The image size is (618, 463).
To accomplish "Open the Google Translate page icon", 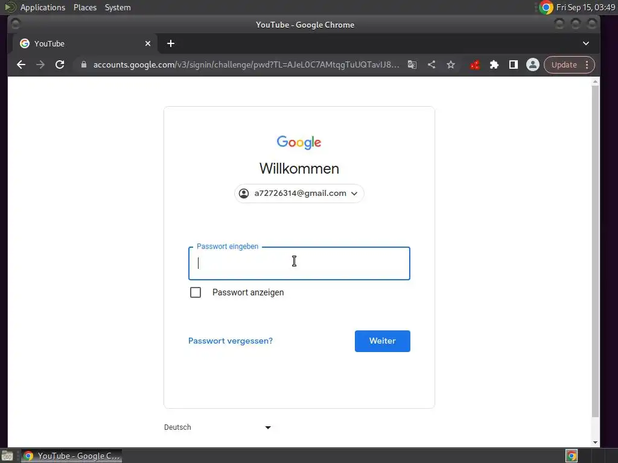I will 412,65.
